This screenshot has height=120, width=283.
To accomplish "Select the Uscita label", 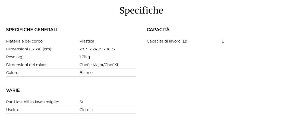I will pyautogui.click(x=12, y=110).
